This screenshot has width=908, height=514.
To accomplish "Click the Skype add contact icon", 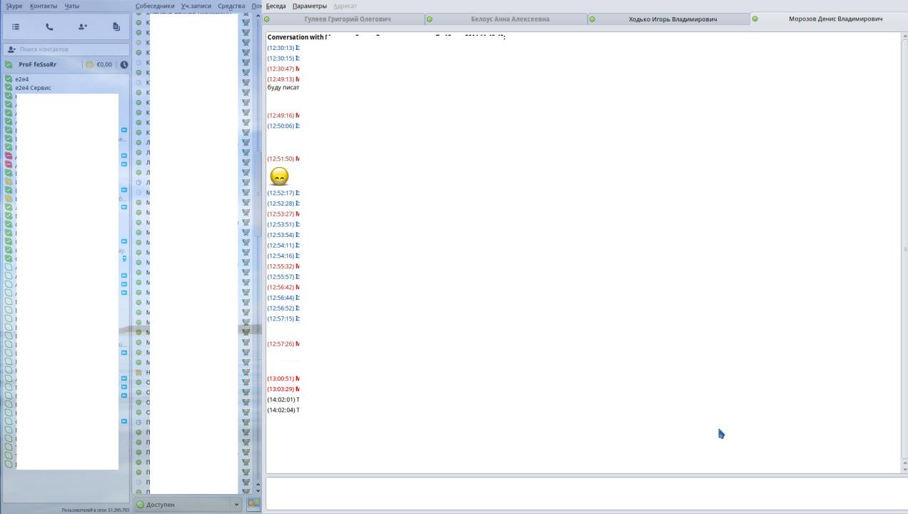I will [83, 26].
